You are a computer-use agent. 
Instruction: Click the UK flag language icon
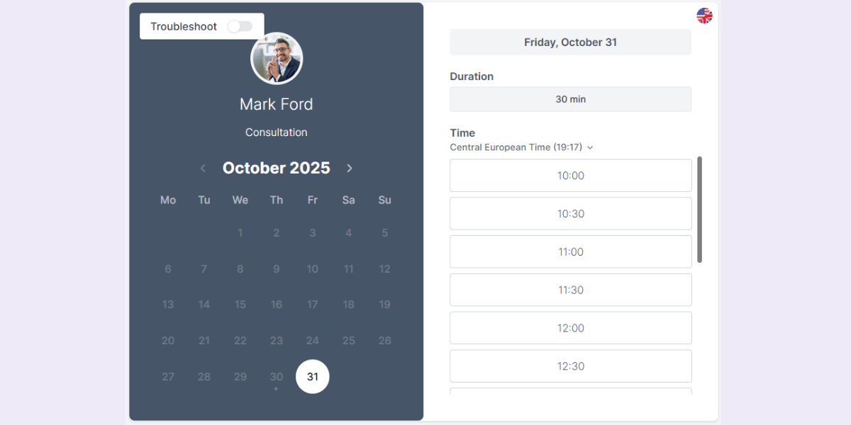point(704,14)
